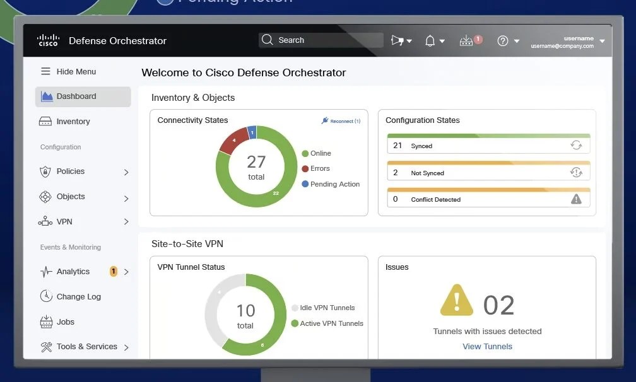The image size is (636, 382).
Task: Click the VPN network icon
Action: 45,221
